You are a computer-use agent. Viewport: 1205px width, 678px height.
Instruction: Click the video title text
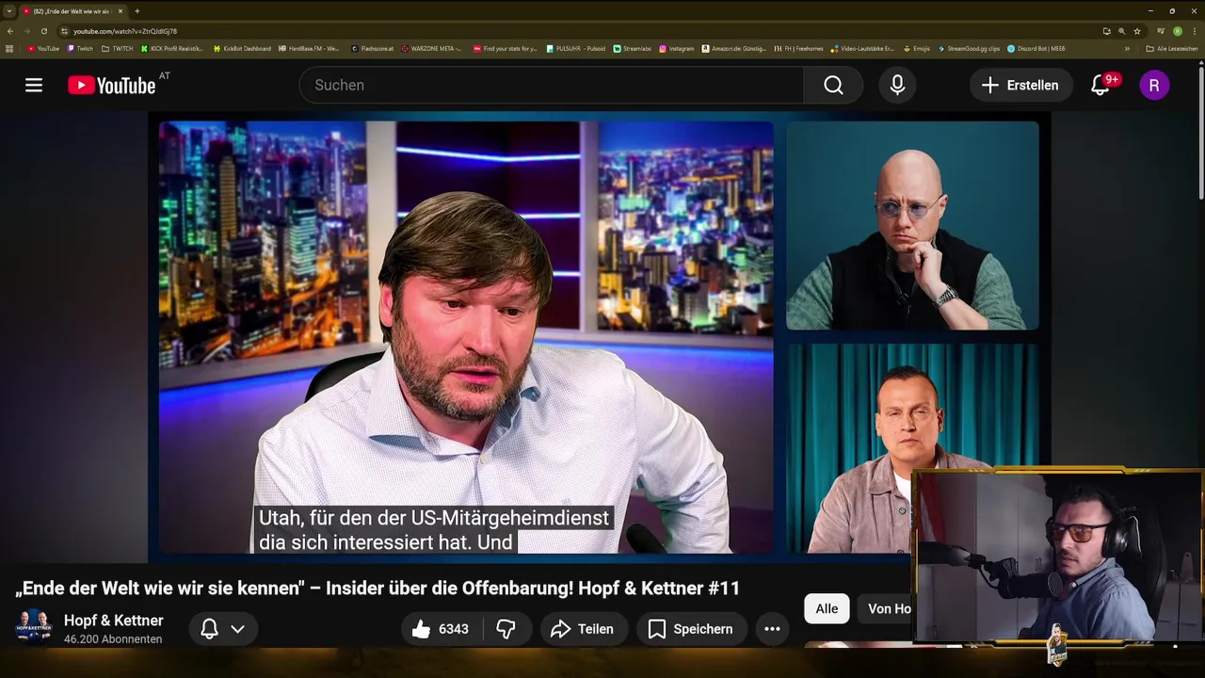point(378,588)
